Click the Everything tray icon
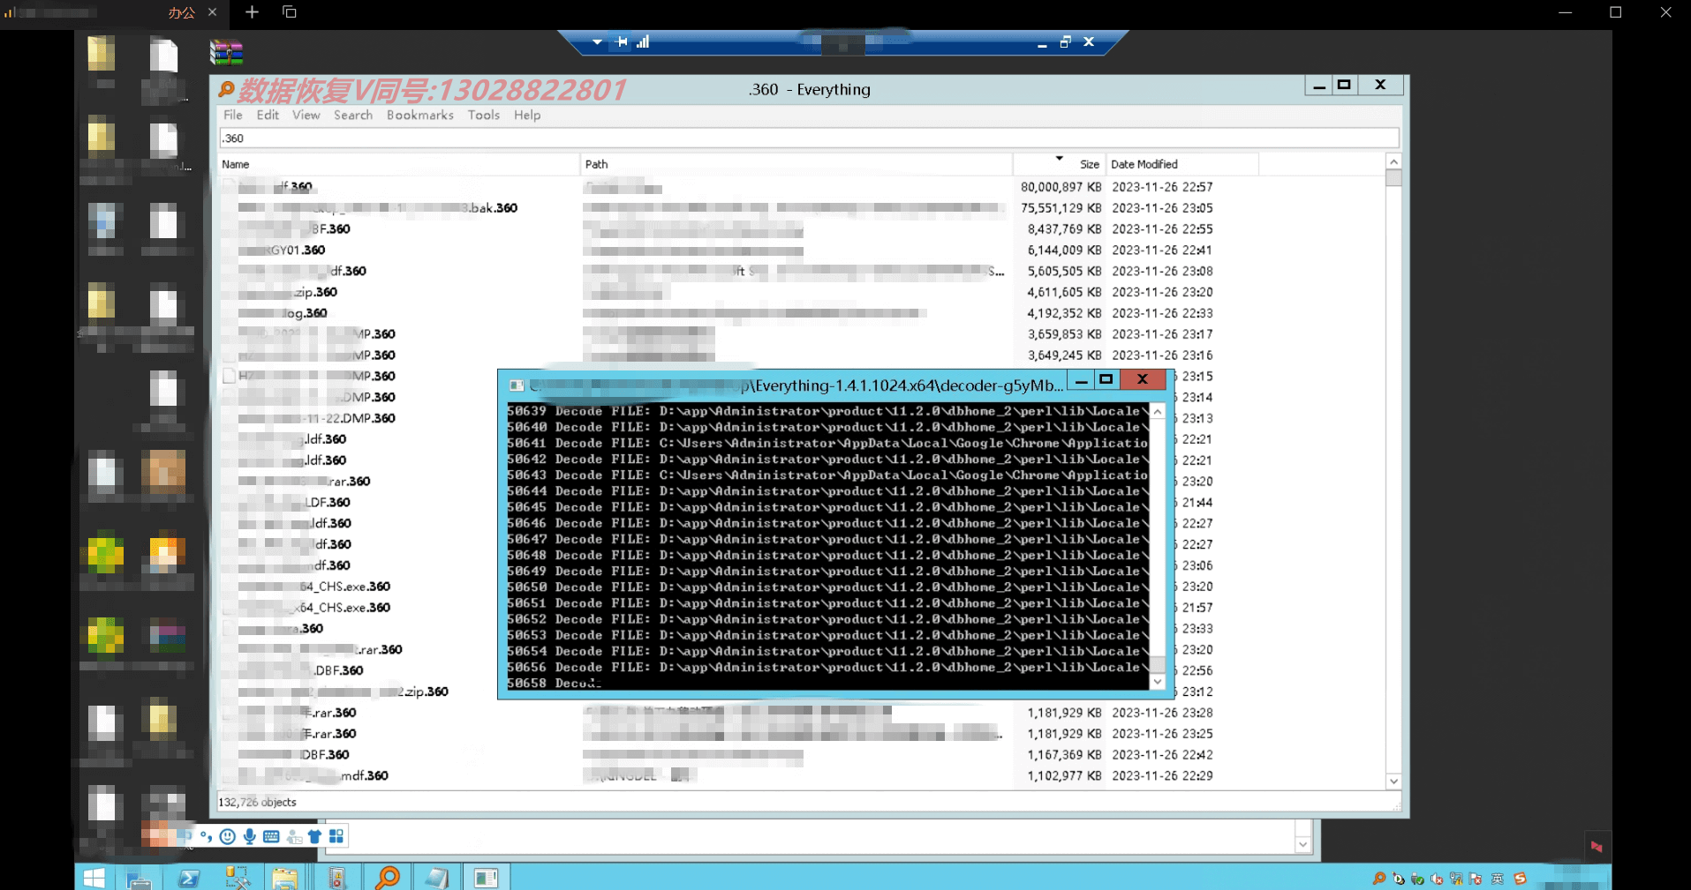 (x=1378, y=879)
